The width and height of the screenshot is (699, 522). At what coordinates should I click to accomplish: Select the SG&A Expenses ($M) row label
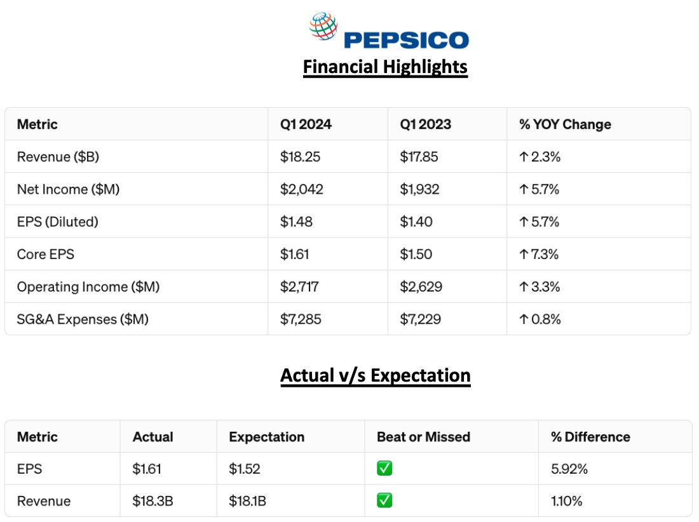[83, 319]
